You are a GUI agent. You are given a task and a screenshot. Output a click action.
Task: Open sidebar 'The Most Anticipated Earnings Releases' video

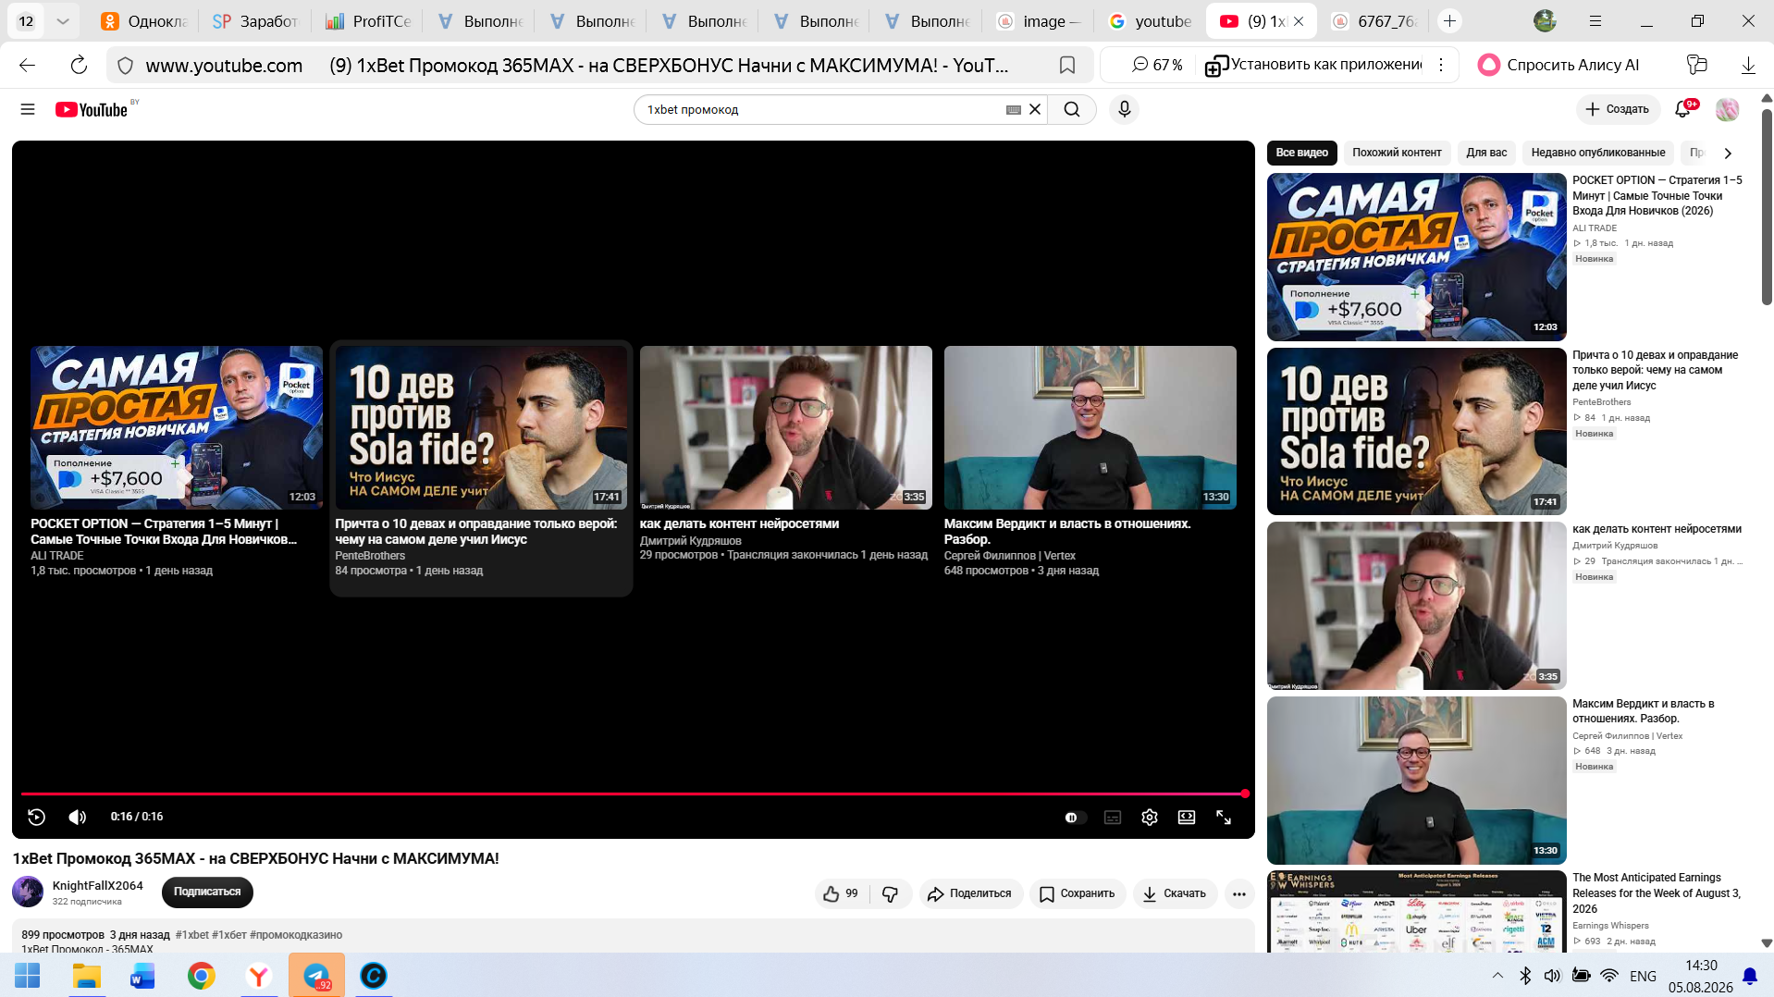[x=1416, y=912]
